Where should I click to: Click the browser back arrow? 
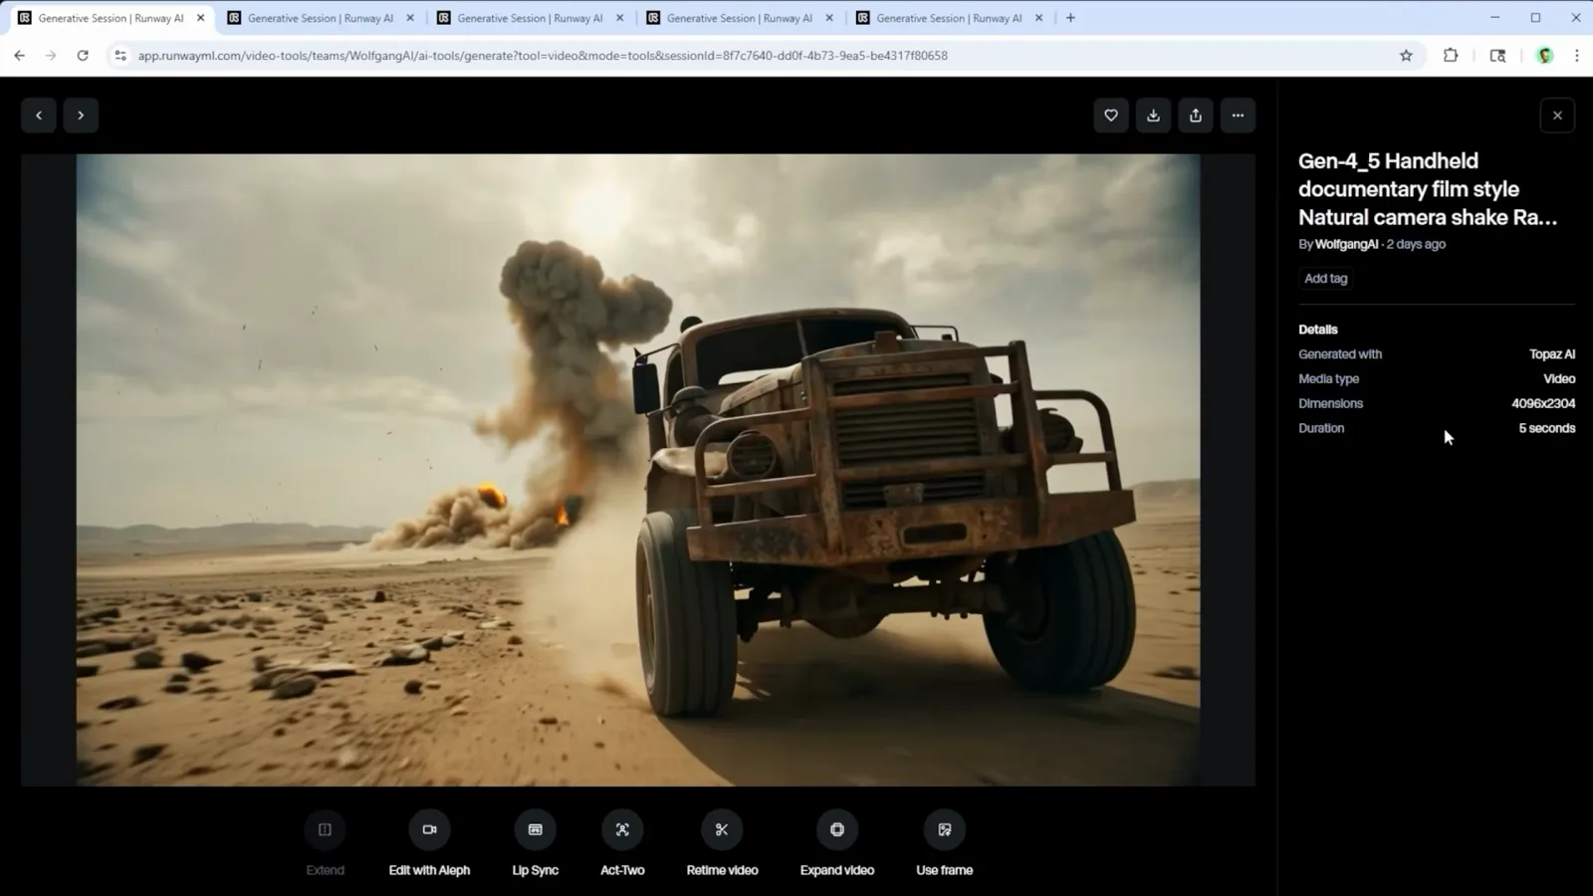pyautogui.click(x=20, y=56)
